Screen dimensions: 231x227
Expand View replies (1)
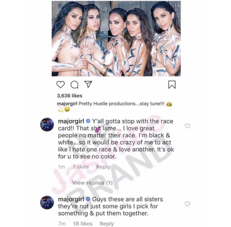point(92,183)
